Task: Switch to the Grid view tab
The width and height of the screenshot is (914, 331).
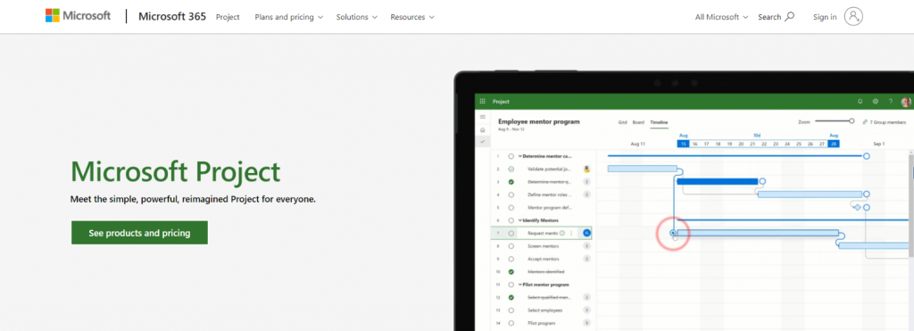Action: [622, 122]
